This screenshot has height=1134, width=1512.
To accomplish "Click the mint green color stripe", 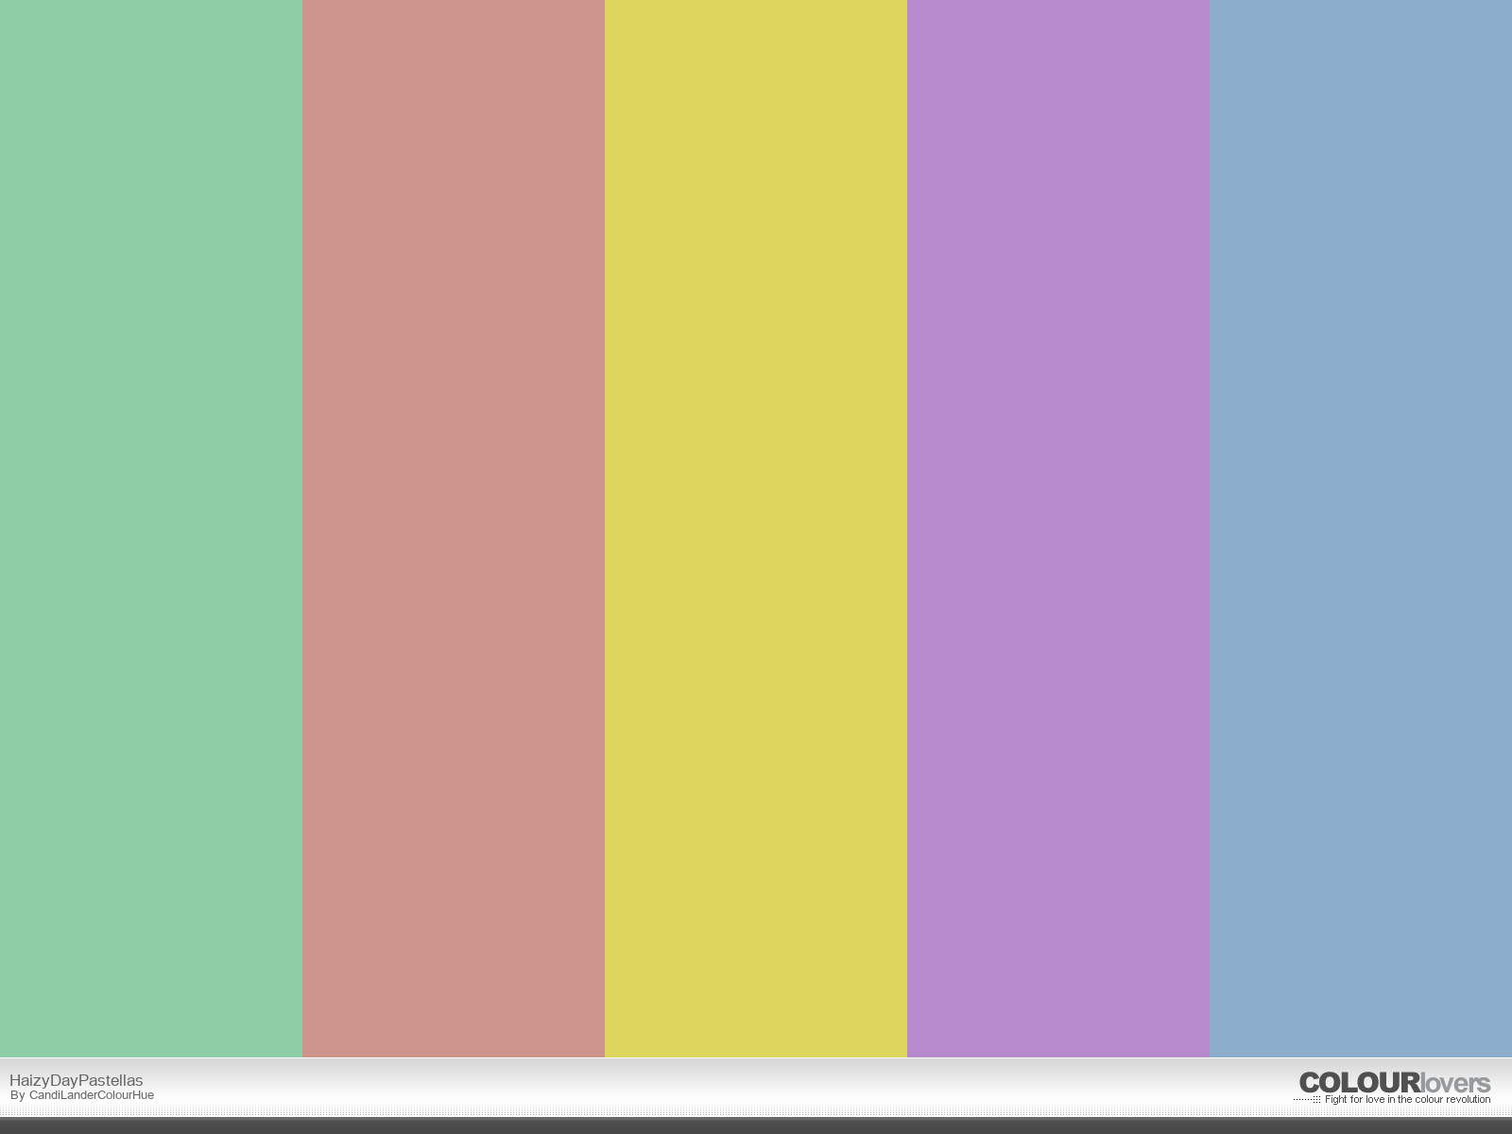I will click(x=151, y=528).
